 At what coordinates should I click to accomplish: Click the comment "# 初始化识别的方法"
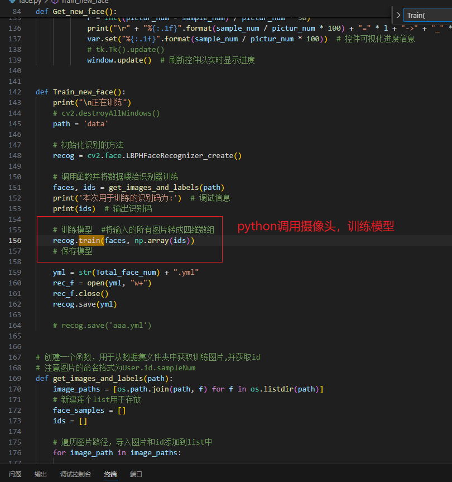[x=88, y=145]
